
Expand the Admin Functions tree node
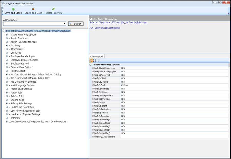[x=7, y=38]
